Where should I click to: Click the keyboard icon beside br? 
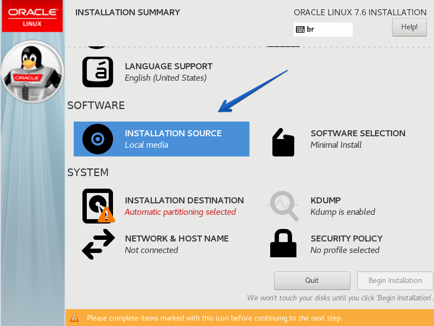click(x=300, y=29)
